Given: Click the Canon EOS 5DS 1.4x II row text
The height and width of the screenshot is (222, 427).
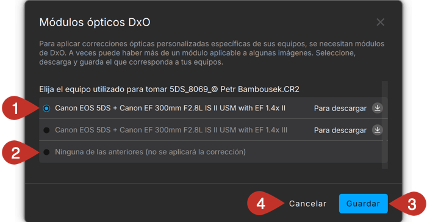Looking at the screenshot, I should point(170,108).
